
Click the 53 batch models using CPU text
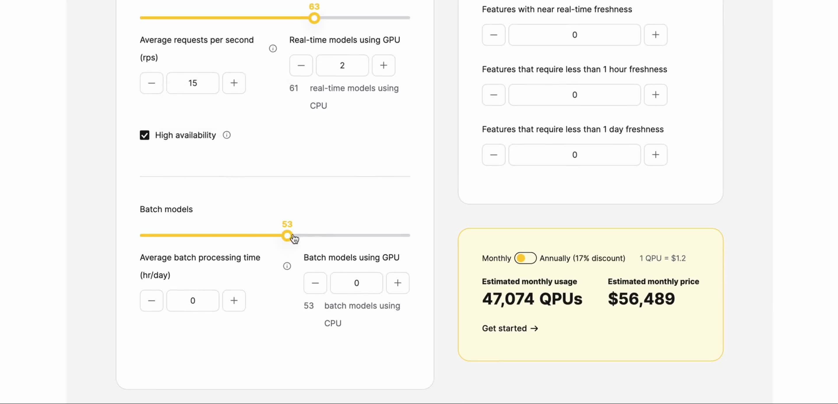coord(352,314)
